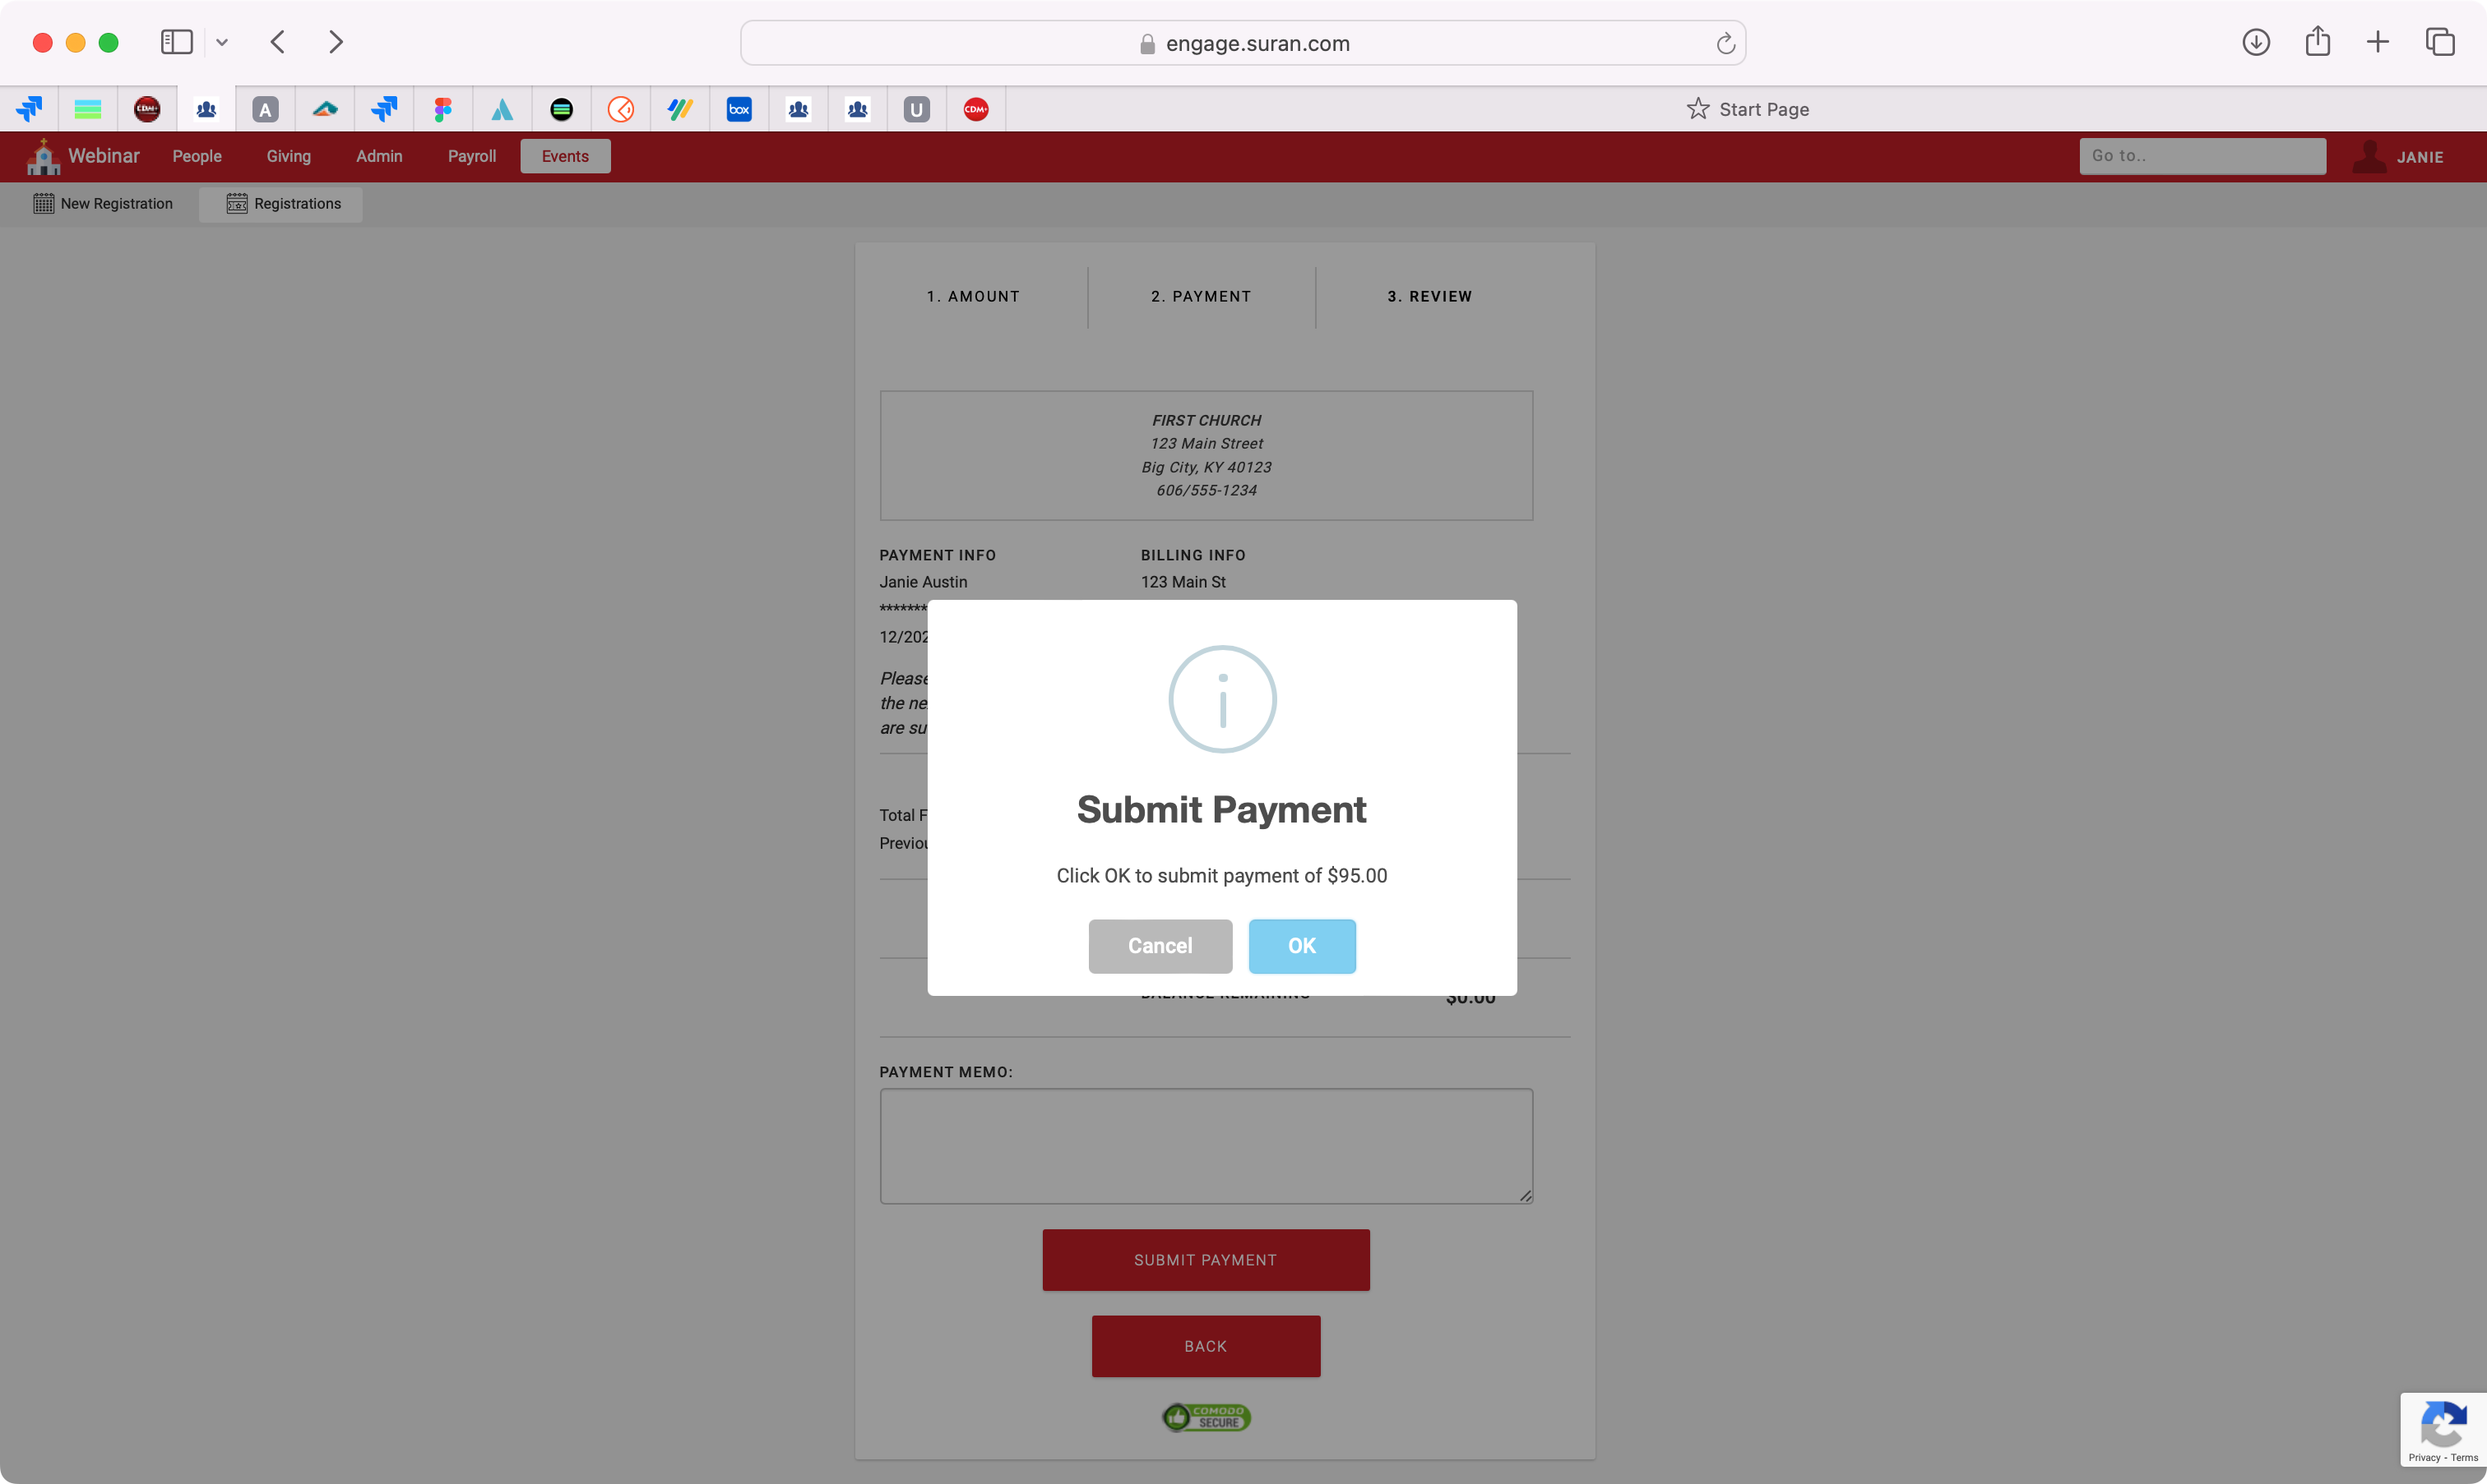
Task: Open the Figma pinned tab
Action: 442,109
